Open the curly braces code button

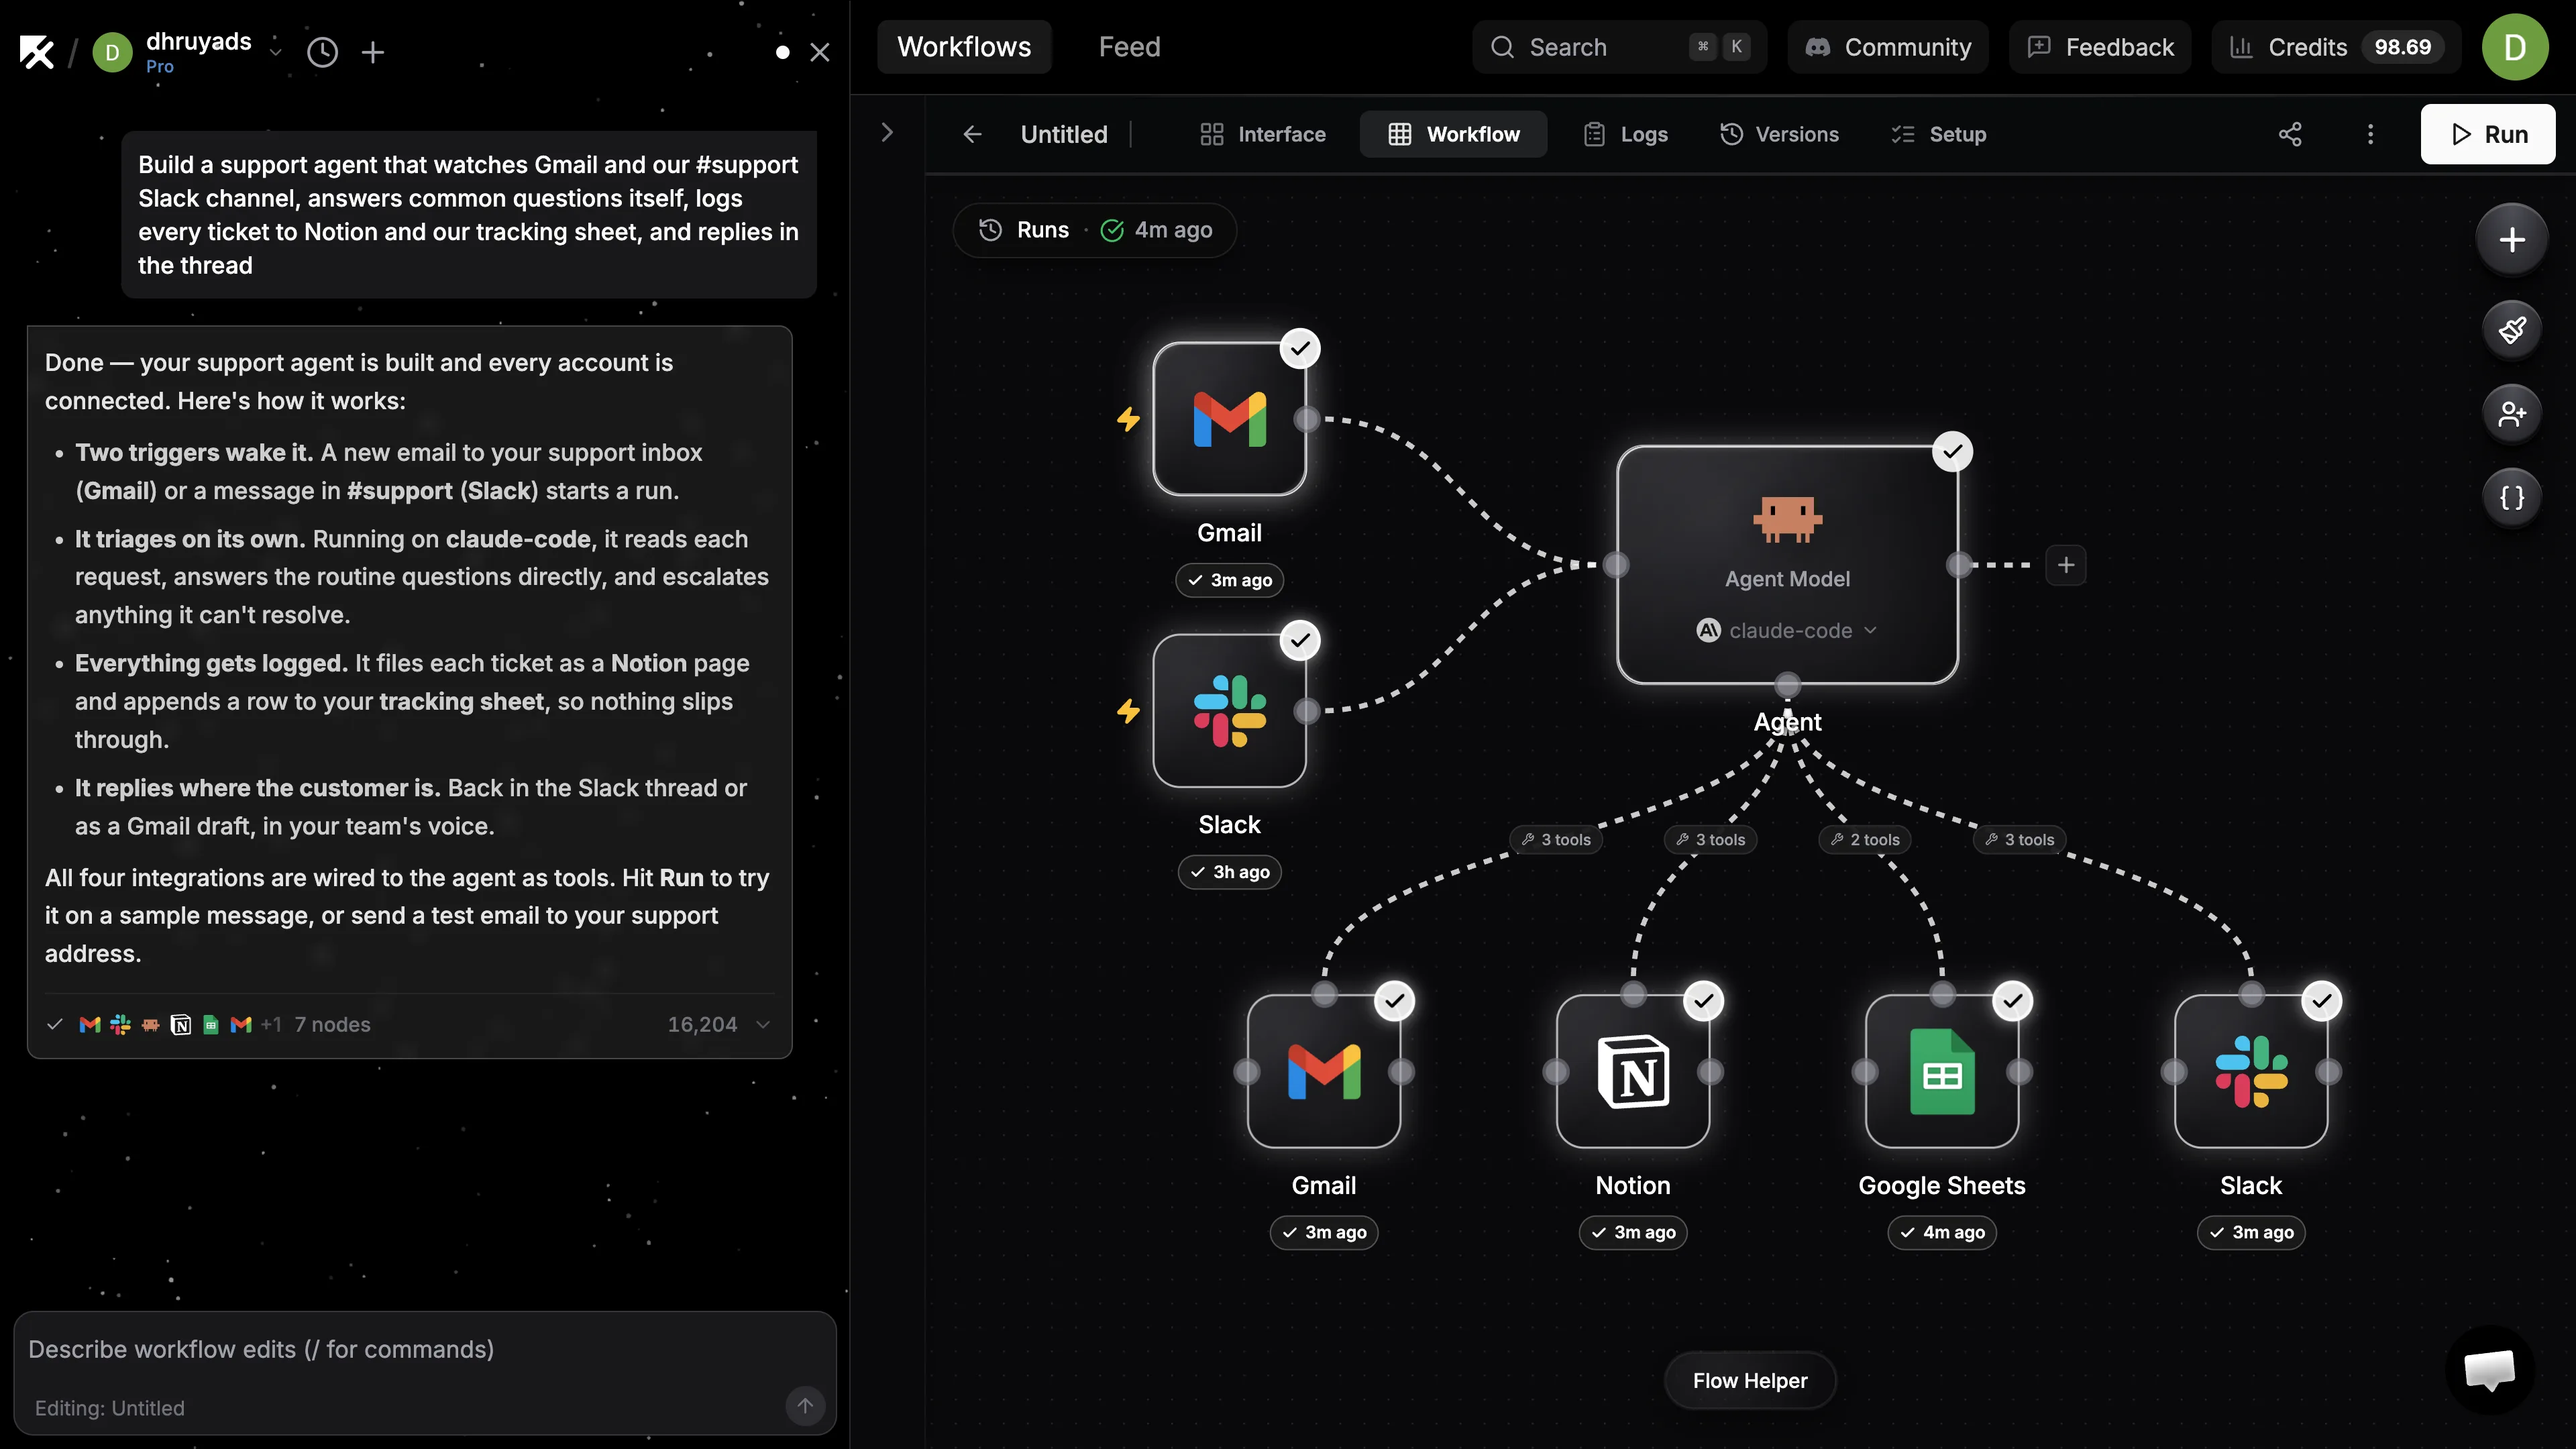[x=2512, y=497]
